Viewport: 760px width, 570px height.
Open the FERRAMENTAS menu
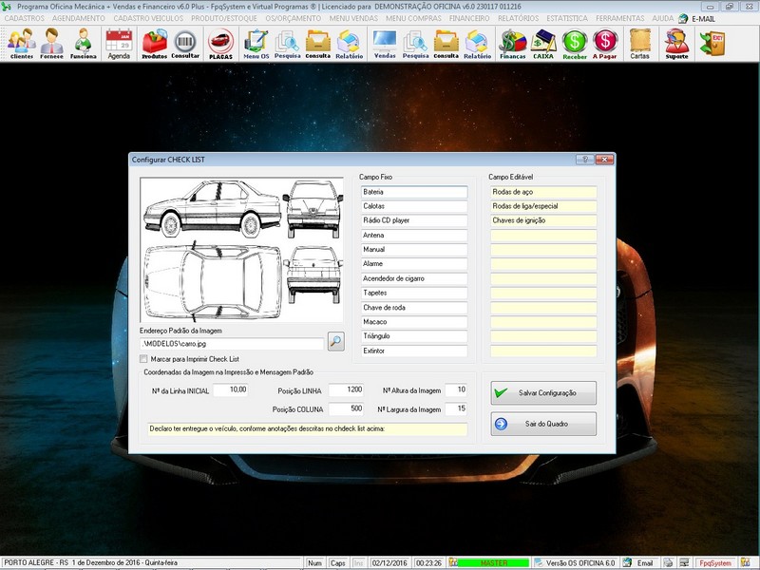[x=619, y=18]
